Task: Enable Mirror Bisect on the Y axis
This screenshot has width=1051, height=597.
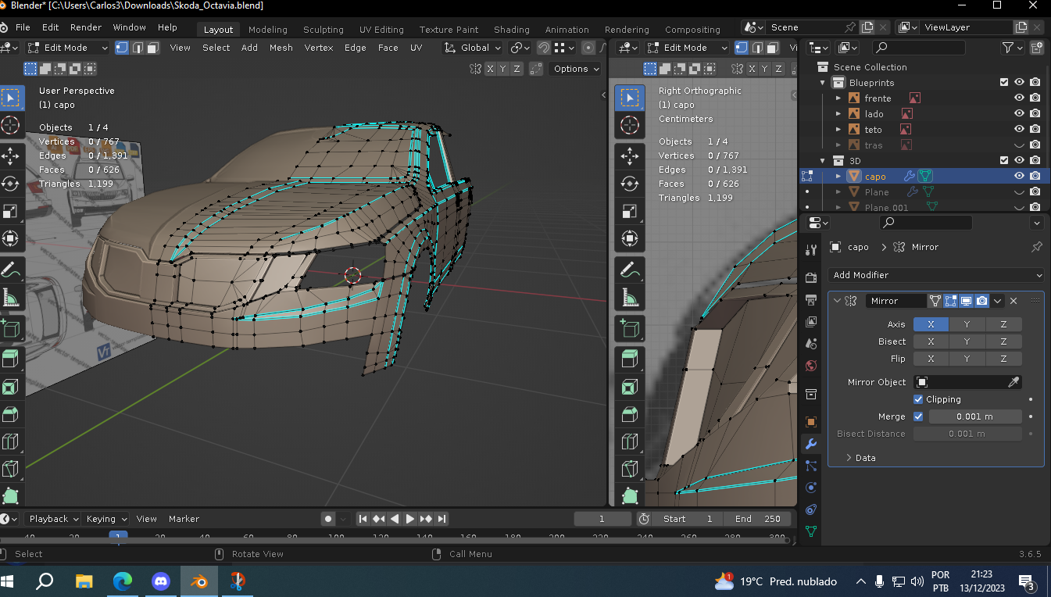Action: click(967, 341)
